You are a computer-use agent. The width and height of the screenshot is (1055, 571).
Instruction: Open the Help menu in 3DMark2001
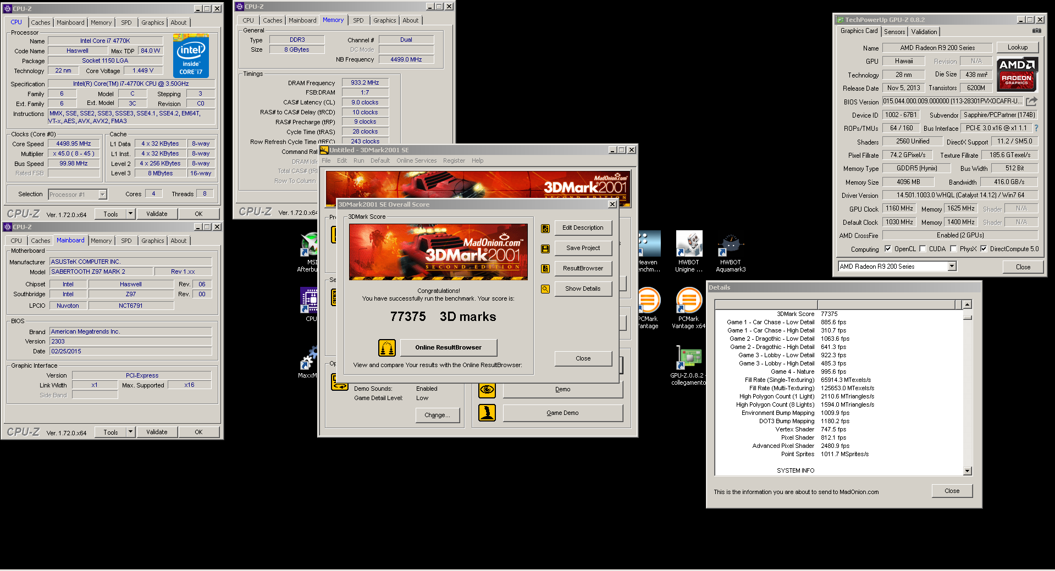pyautogui.click(x=478, y=160)
